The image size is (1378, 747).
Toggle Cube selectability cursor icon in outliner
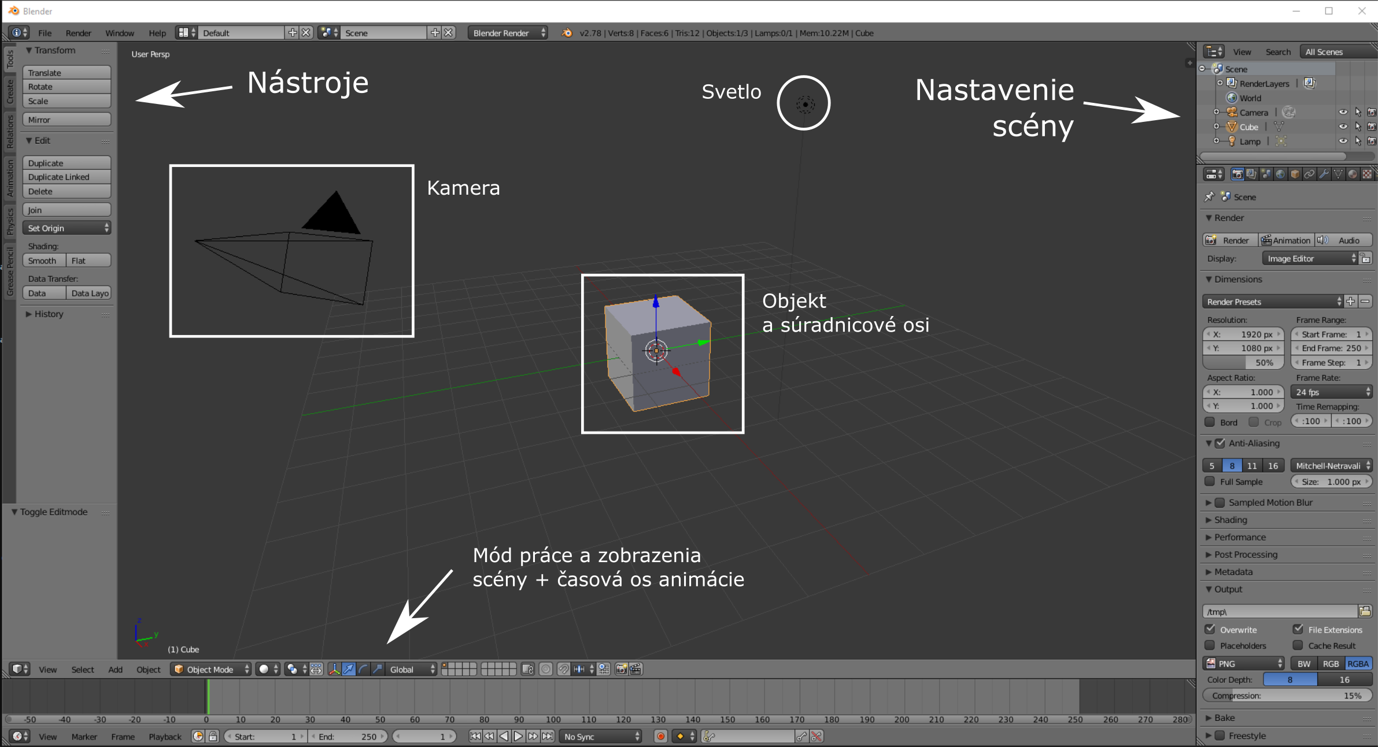pyautogui.click(x=1357, y=127)
